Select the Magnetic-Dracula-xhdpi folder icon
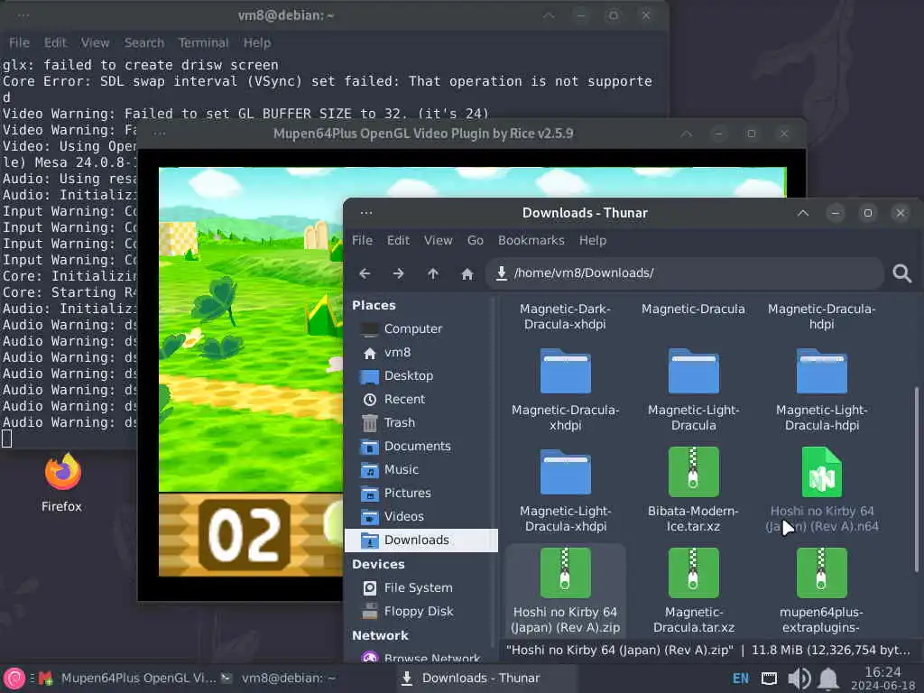The image size is (924, 693). [x=565, y=371]
